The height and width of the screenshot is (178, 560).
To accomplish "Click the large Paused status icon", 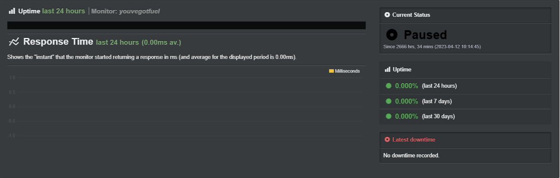I will click(x=392, y=34).
